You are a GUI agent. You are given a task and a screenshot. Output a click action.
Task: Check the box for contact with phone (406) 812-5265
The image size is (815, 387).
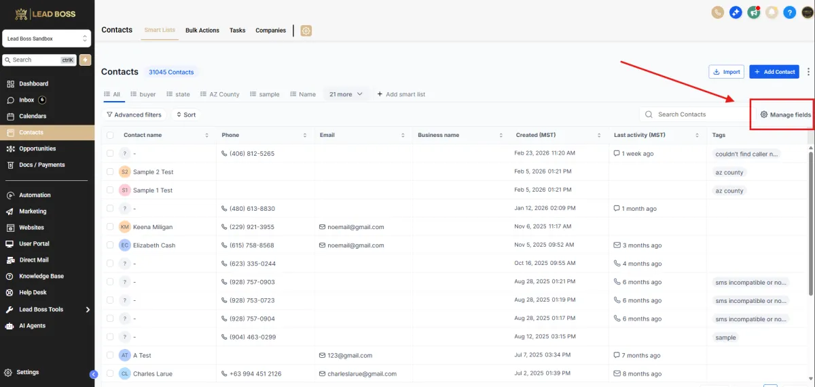(110, 154)
